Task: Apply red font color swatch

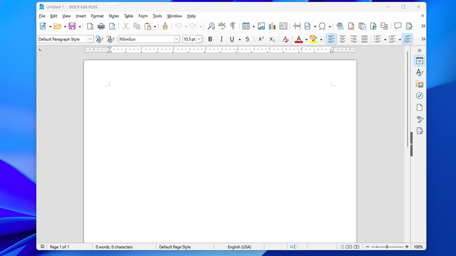Action: (299, 39)
